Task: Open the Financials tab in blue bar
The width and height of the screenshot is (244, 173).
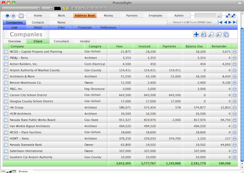Action: [x=85, y=28]
